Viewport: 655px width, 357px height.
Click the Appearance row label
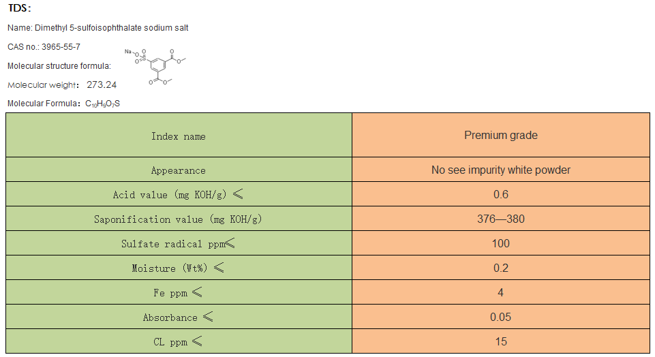[179, 170]
